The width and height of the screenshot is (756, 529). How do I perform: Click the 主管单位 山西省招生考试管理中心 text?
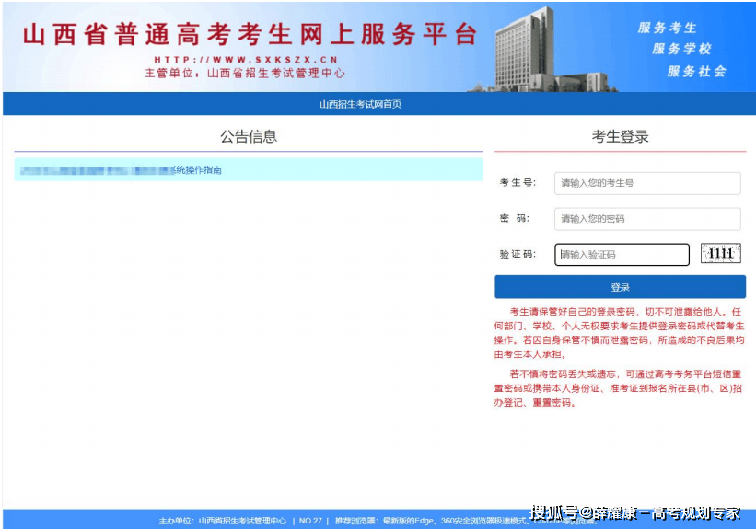tap(245, 74)
